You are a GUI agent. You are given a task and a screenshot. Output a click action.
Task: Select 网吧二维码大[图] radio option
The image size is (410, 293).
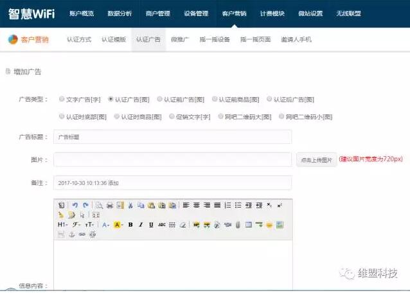[x=220, y=116]
